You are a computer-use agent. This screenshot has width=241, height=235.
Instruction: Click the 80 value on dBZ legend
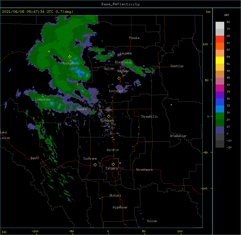tap(228, 22)
